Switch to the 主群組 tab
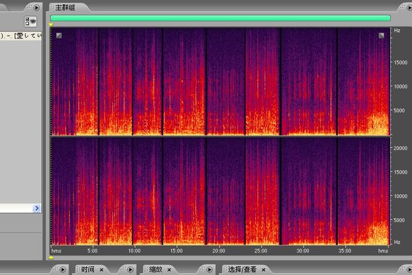Image resolution: width=412 pixels, height=275 pixels. (x=65, y=8)
